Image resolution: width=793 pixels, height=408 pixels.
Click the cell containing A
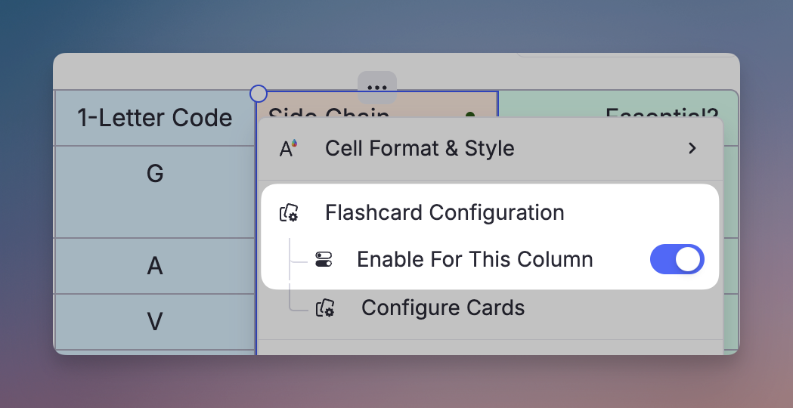coord(155,266)
